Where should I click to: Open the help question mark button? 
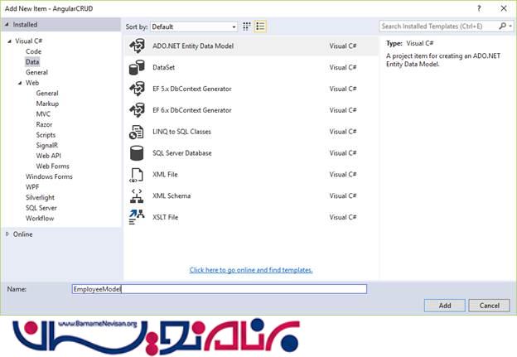click(x=479, y=8)
